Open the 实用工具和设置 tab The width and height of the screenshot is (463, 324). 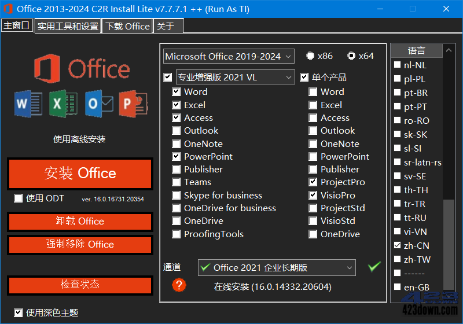[x=68, y=26]
